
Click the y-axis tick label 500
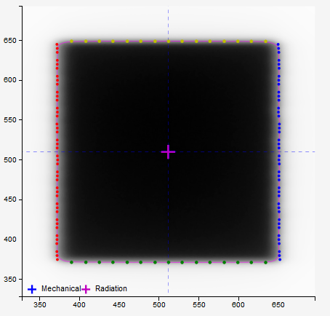point(10,160)
